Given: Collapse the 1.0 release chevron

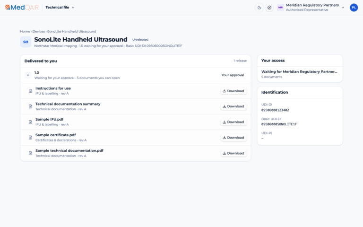Looking at the screenshot, I should tap(28, 75).
